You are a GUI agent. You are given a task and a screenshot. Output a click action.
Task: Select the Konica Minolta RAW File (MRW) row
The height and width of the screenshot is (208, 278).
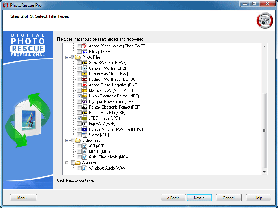(116, 129)
